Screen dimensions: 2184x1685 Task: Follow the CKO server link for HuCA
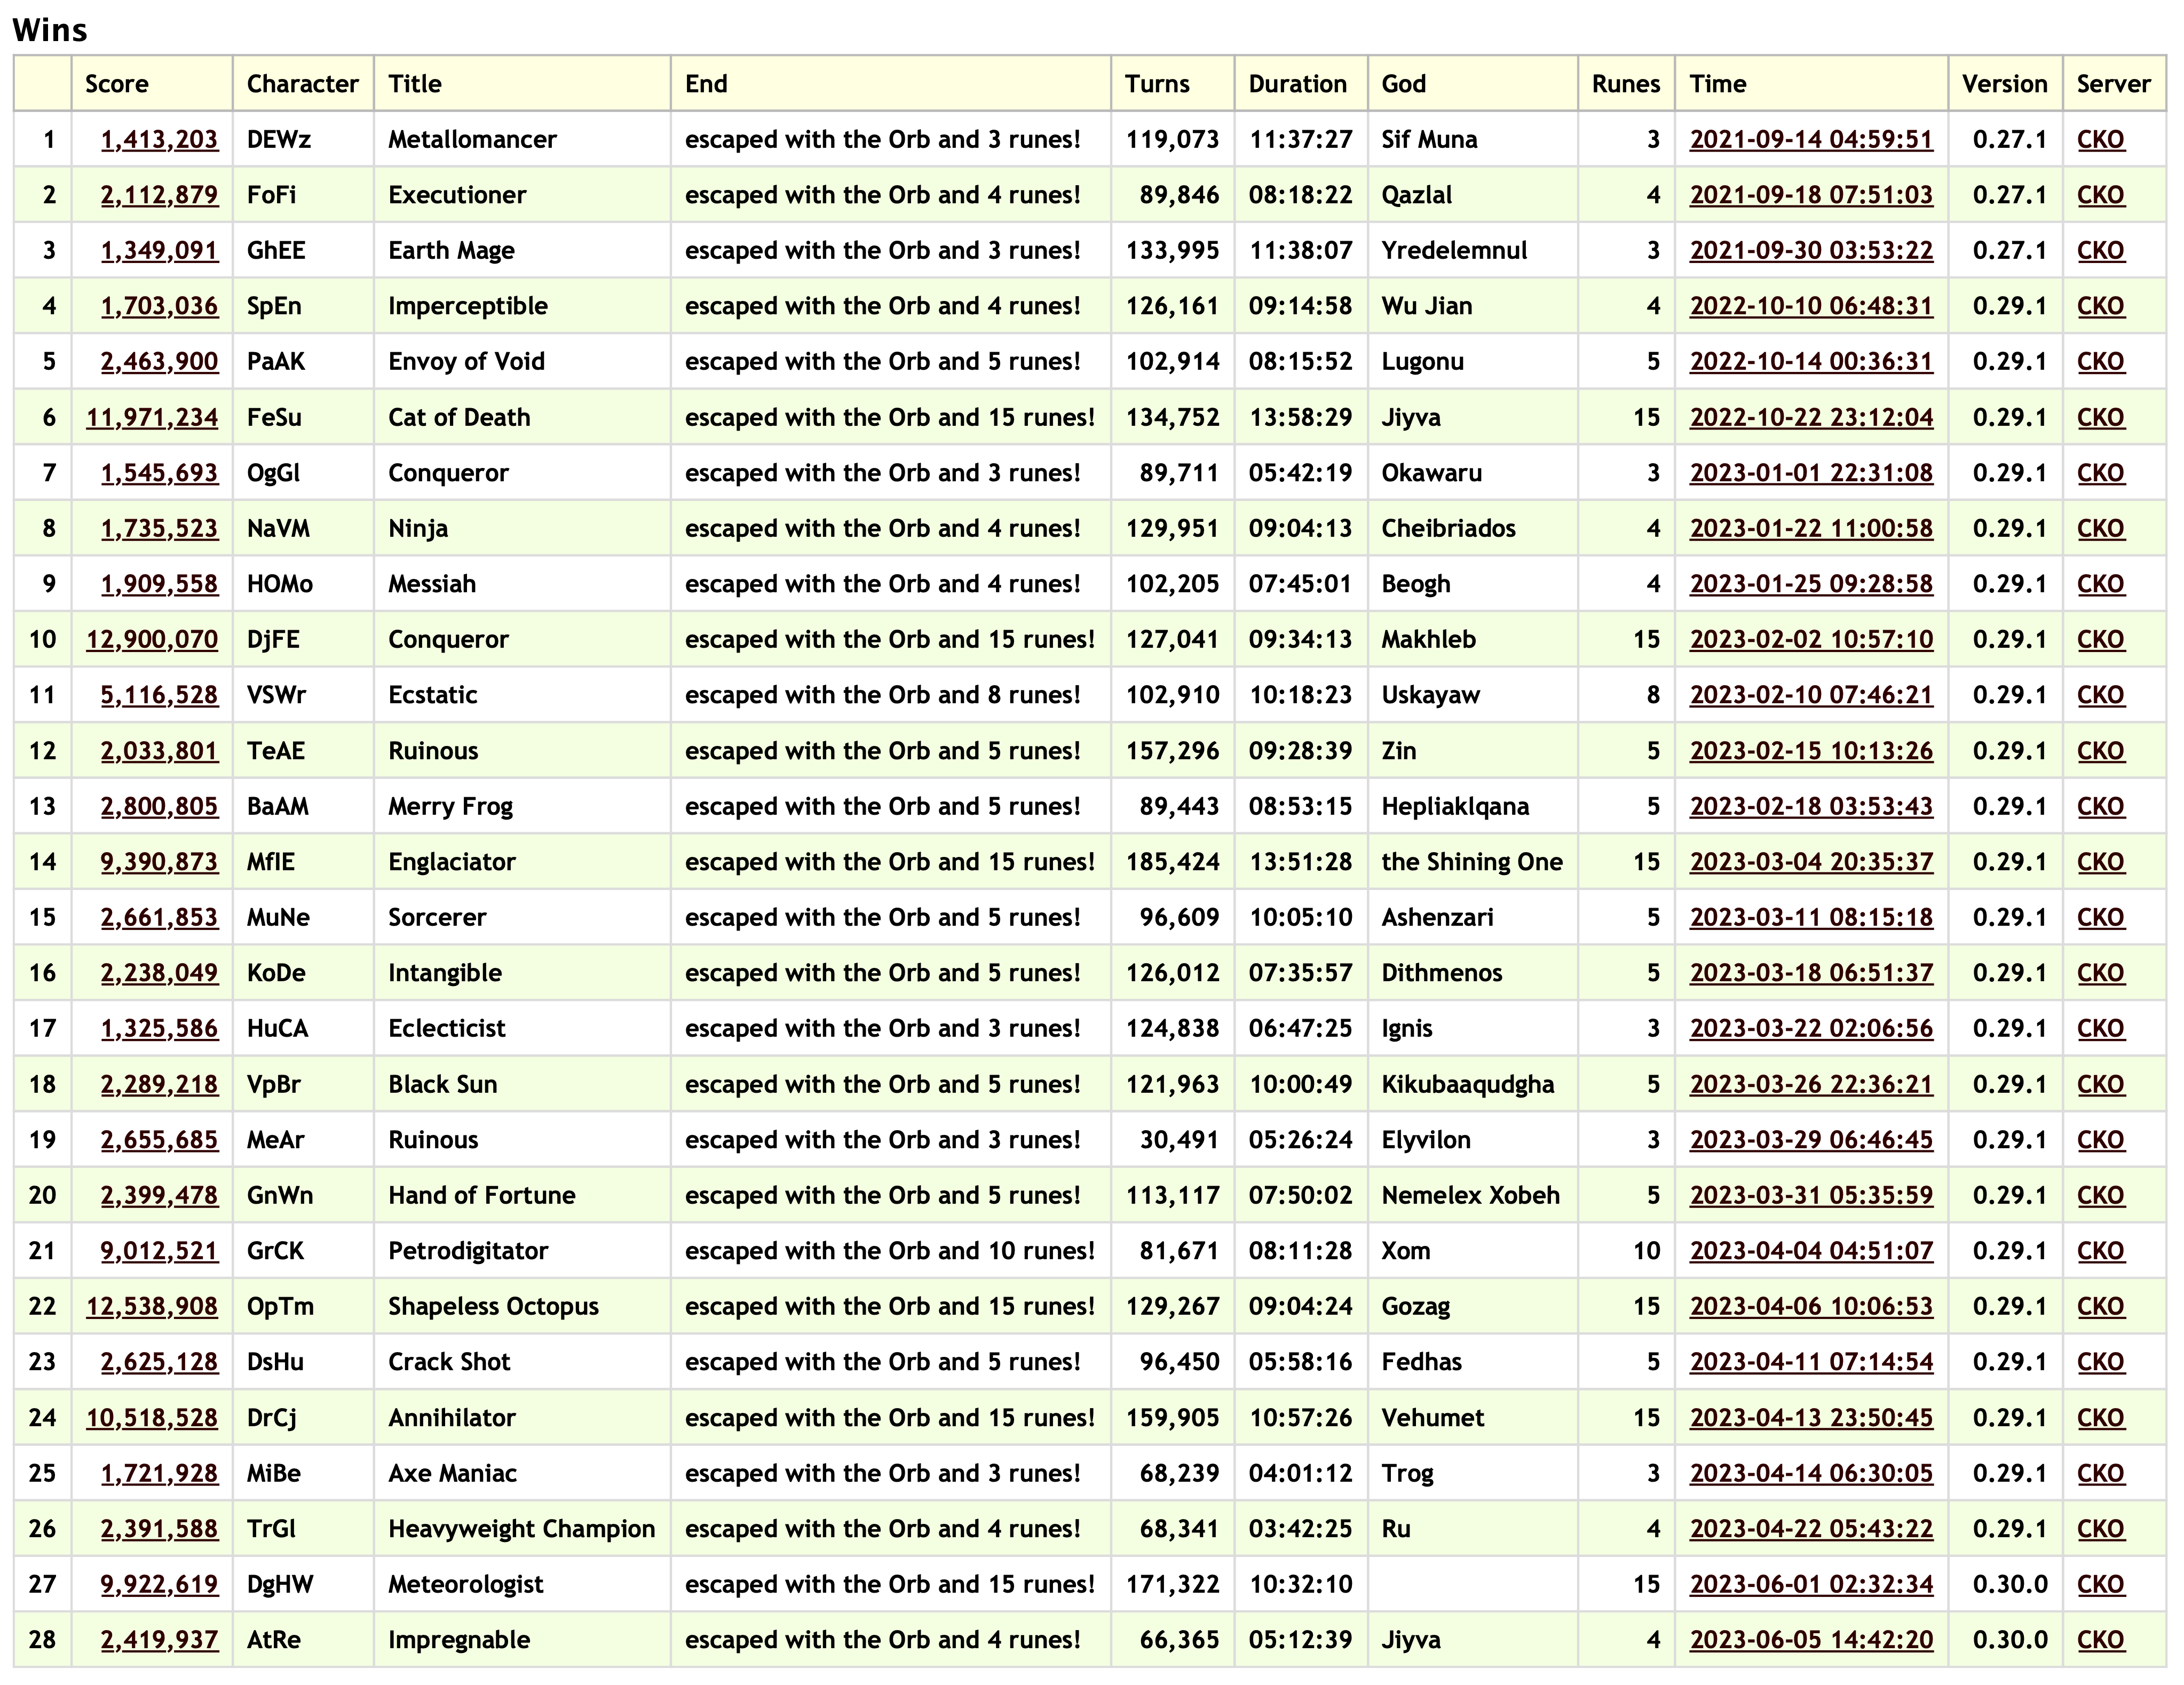coord(2100,1028)
